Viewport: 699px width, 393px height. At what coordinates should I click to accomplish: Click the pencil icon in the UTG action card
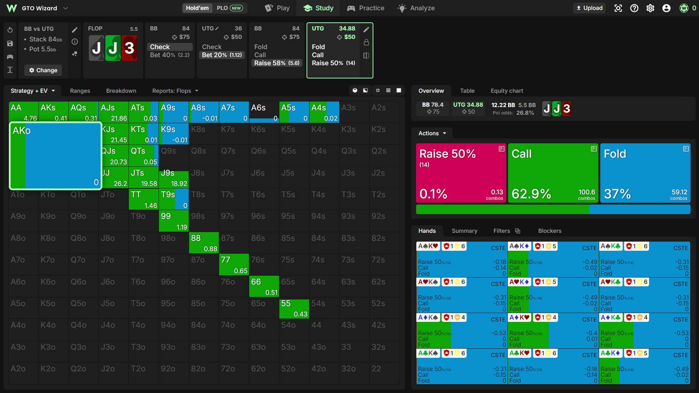[x=366, y=29]
